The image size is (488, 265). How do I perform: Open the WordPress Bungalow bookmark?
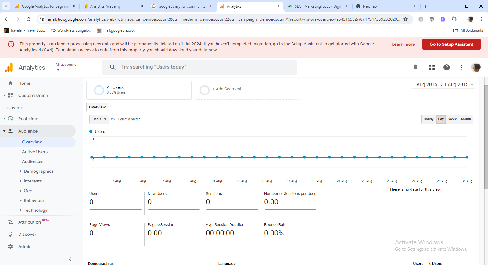point(71,30)
